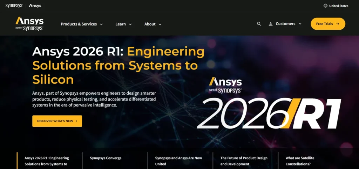The width and height of the screenshot is (359, 169).
Task: Select the Synopsys Converge slide tab
Action: (x=106, y=158)
